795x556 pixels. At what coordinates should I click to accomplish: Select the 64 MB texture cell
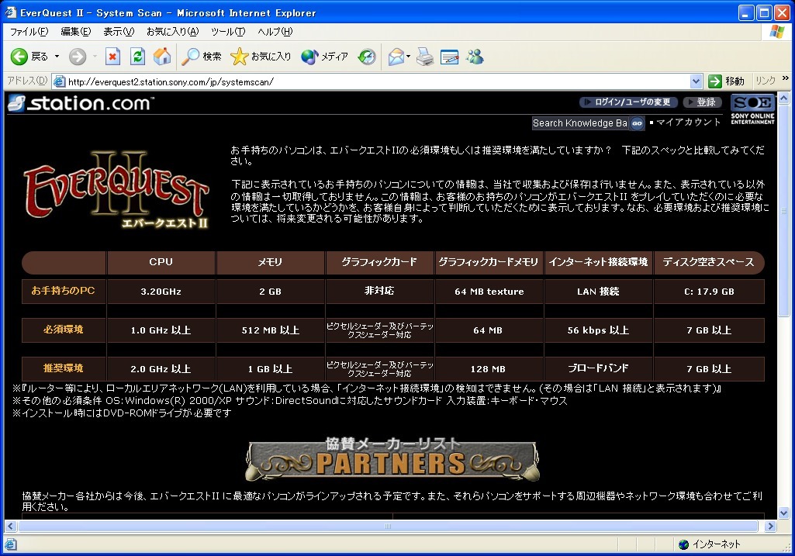[x=489, y=292]
